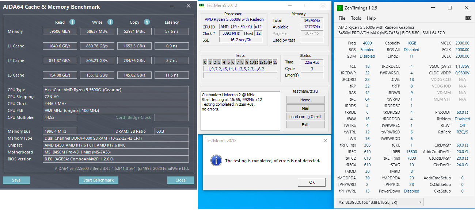Select the Memory Write 58637 MB/s field
This screenshot has height=210, width=475.
coord(97,31)
